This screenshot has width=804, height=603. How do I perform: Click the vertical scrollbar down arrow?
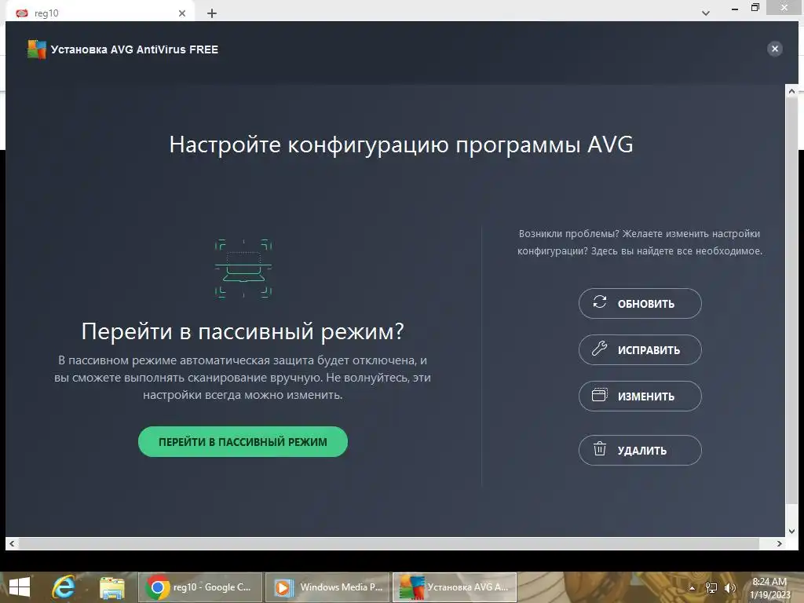tap(791, 532)
